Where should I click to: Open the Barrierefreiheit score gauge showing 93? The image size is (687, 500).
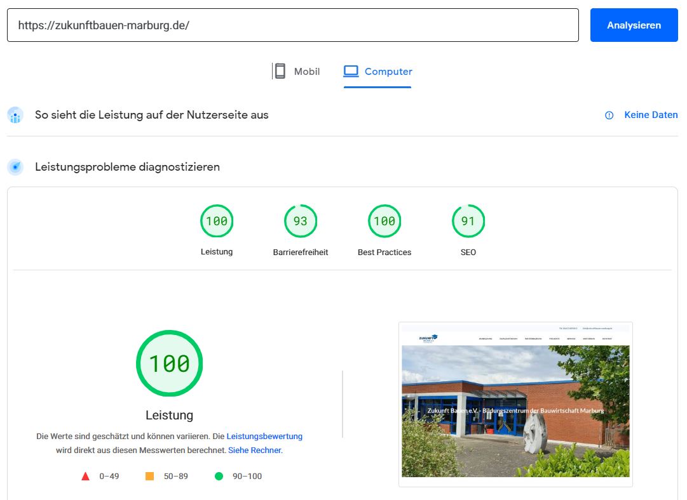301,221
